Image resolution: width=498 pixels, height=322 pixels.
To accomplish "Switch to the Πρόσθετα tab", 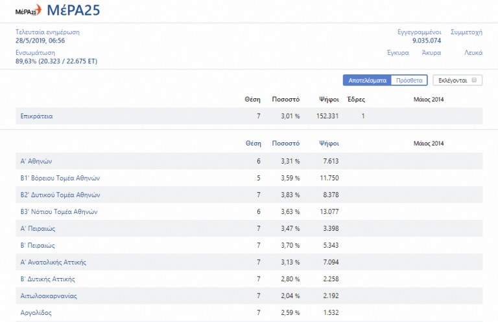I will point(409,80).
